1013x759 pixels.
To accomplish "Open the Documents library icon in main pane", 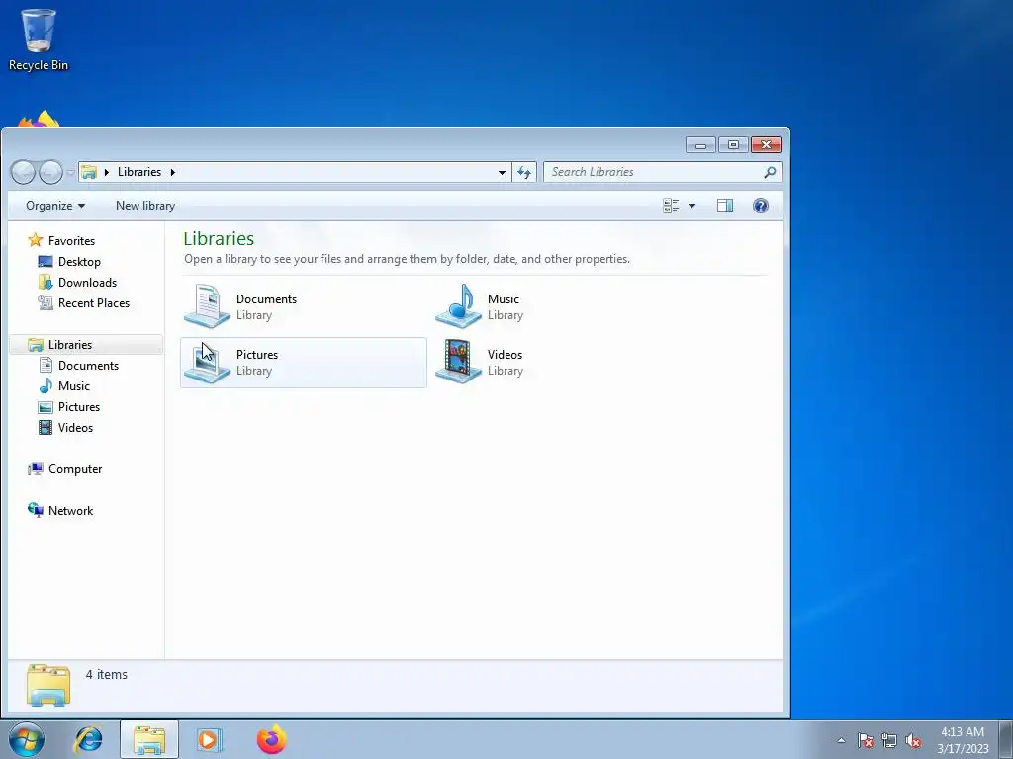I will coord(207,306).
